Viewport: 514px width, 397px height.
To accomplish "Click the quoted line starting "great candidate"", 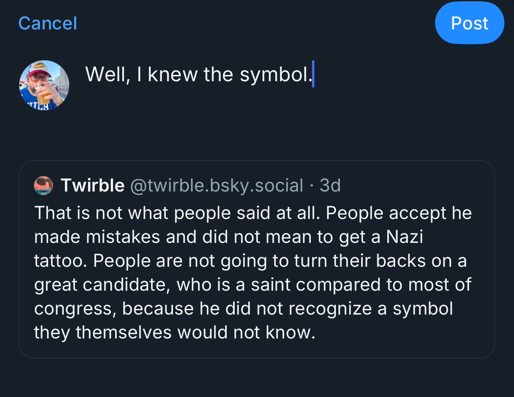I will pyautogui.click(x=253, y=285).
